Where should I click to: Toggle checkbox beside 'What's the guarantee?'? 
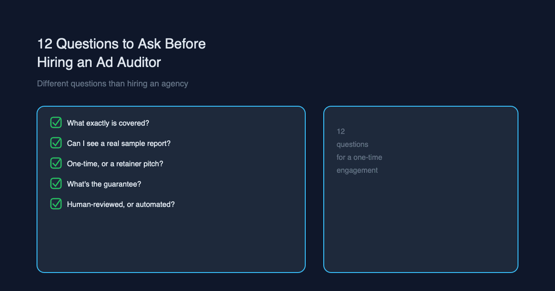(x=56, y=183)
